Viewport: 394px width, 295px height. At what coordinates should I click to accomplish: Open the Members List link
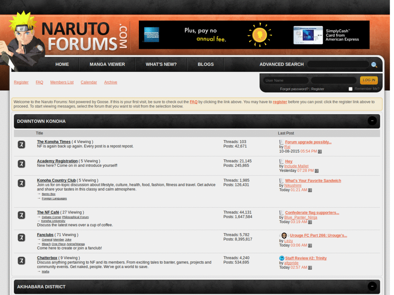point(62,82)
